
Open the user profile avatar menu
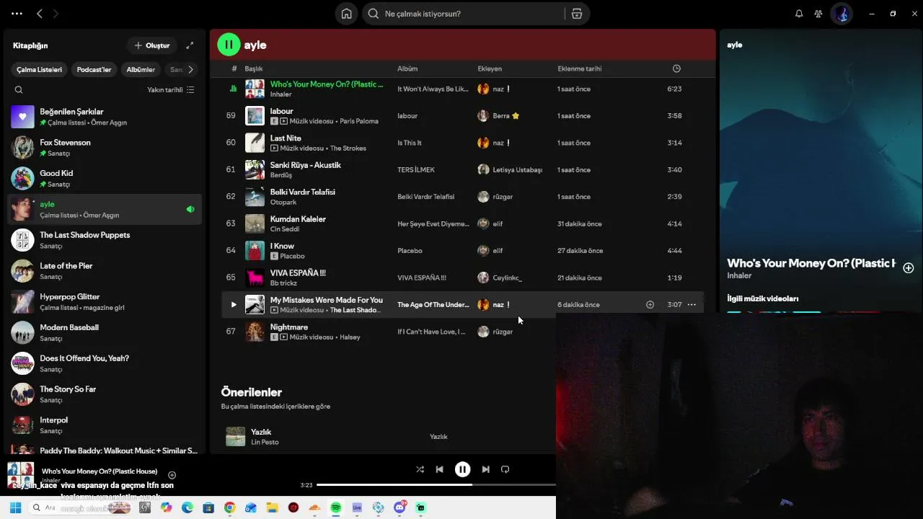[x=842, y=14]
